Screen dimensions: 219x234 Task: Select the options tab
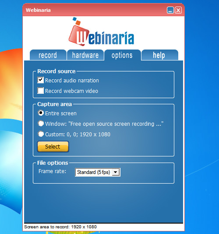click(123, 55)
